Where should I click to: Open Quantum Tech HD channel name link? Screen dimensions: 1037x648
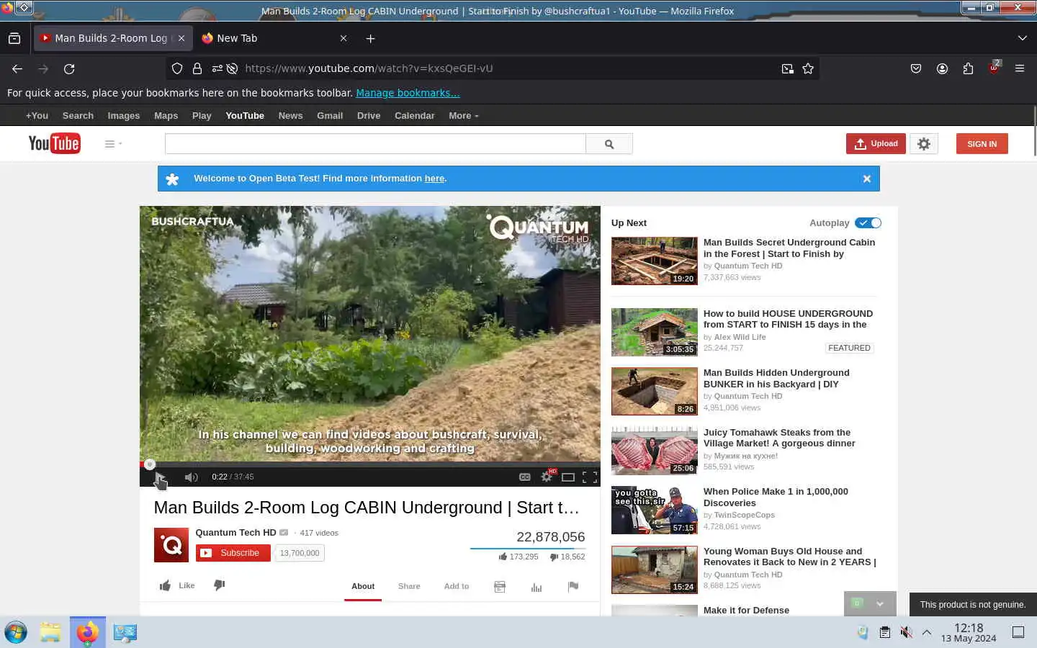coord(235,533)
